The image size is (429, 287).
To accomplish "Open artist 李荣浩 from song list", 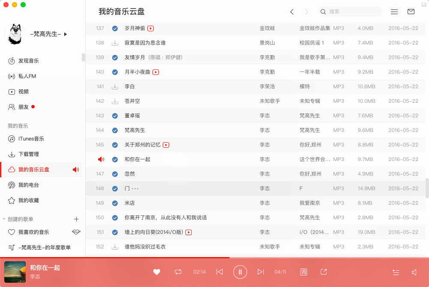I will tap(267, 87).
